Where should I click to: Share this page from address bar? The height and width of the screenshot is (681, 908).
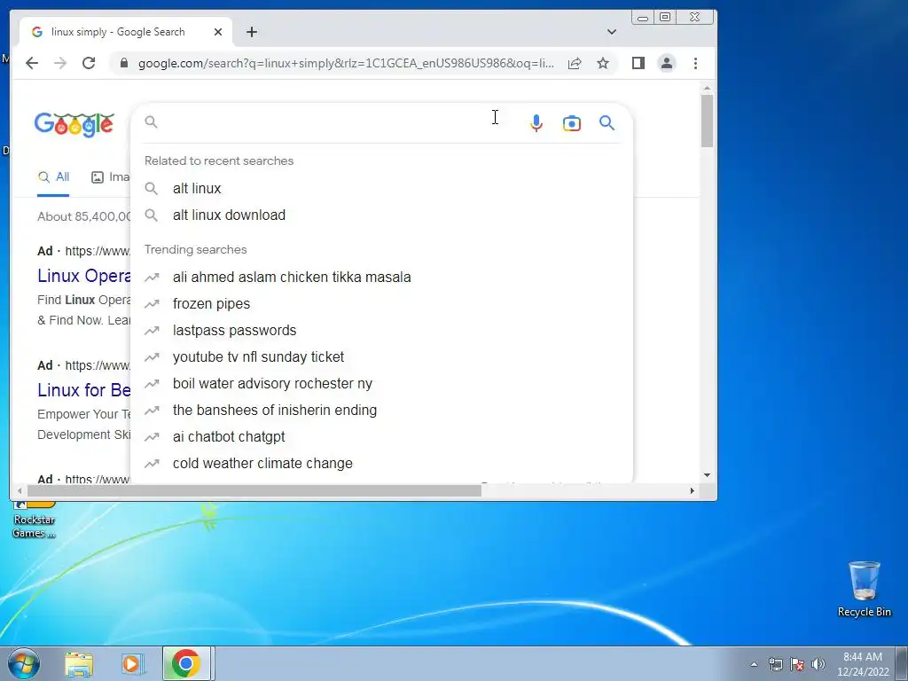click(575, 63)
